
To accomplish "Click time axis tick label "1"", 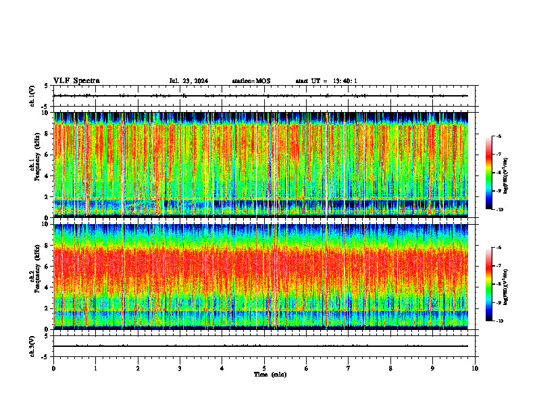I will (x=95, y=368).
